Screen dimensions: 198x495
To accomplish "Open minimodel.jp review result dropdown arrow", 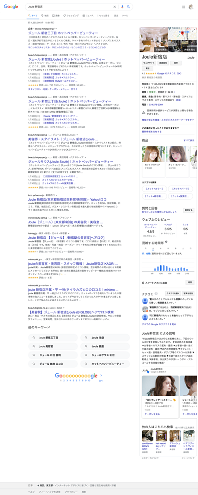I will coord(51,285).
